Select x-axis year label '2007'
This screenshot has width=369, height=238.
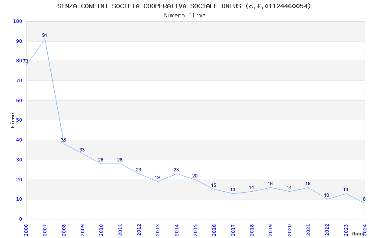45,230
